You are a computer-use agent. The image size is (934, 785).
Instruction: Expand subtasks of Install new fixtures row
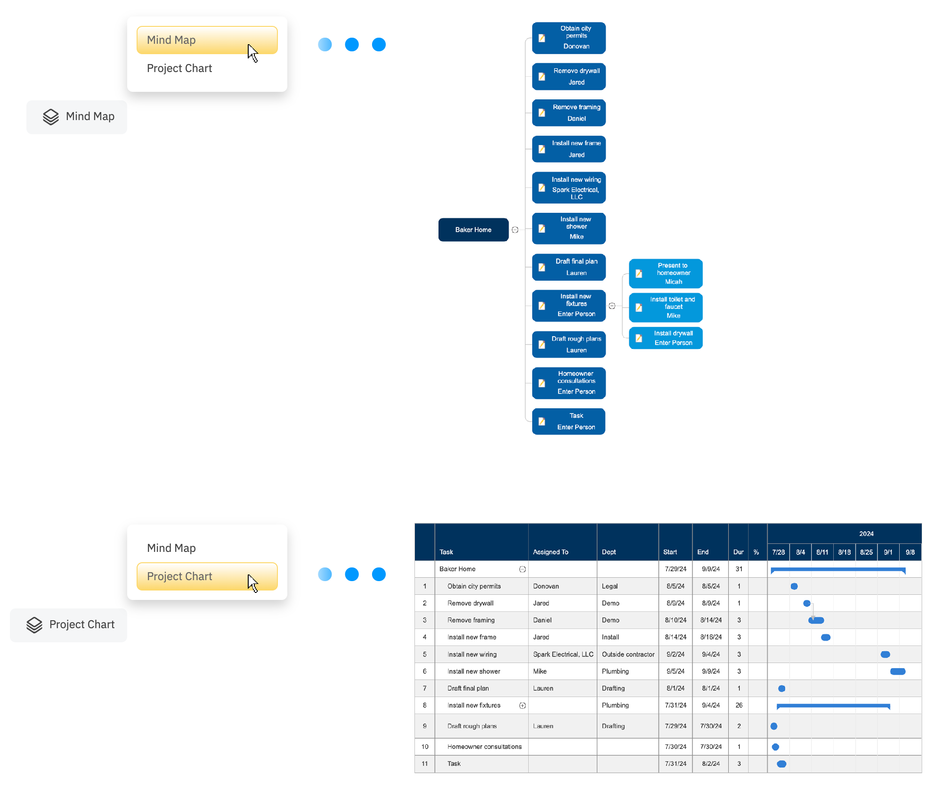[522, 705]
